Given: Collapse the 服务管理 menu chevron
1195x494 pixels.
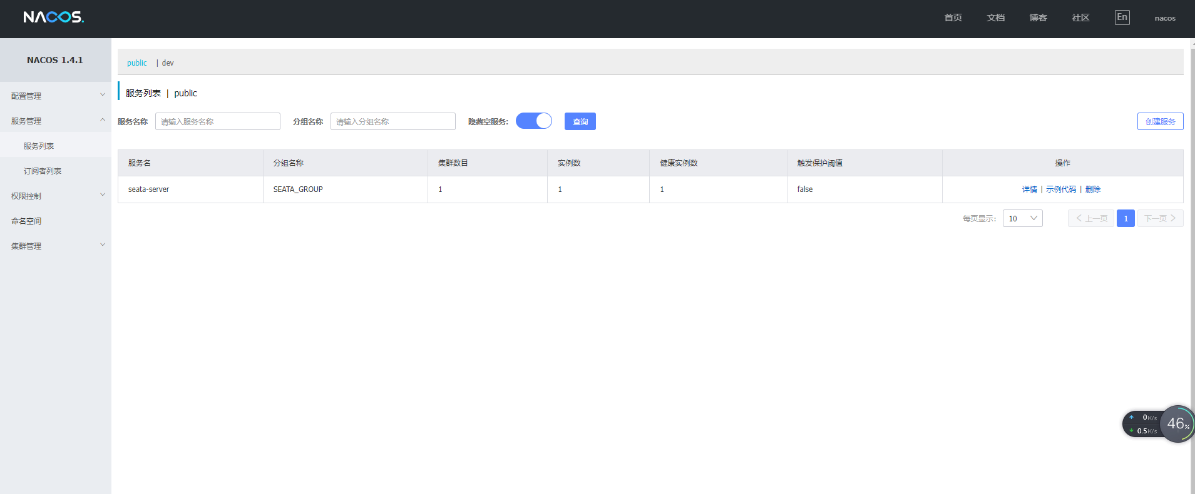Looking at the screenshot, I should click(103, 120).
